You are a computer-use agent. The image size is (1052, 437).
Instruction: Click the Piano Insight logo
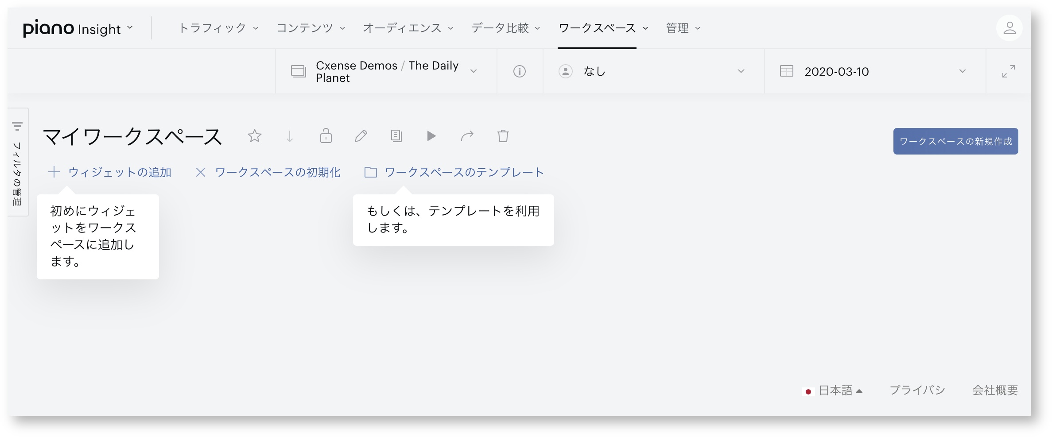[x=71, y=28]
